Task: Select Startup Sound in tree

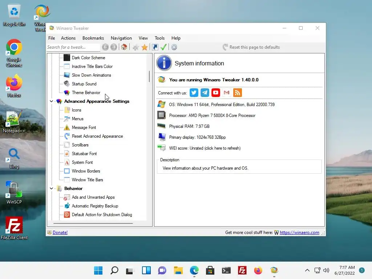Action: pyautogui.click(x=84, y=84)
